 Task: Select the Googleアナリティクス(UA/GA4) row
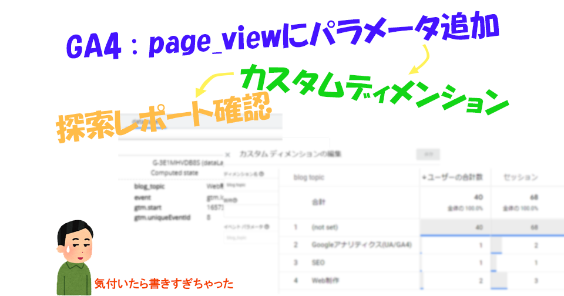coord(422,245)
